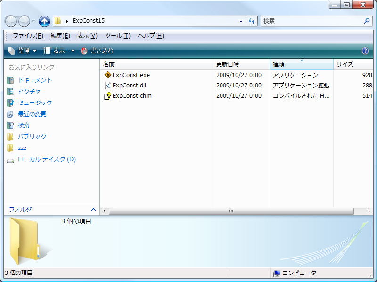Click the Back navigation arrow button
This screenshot has height=282, width=377.
[11, 22]
